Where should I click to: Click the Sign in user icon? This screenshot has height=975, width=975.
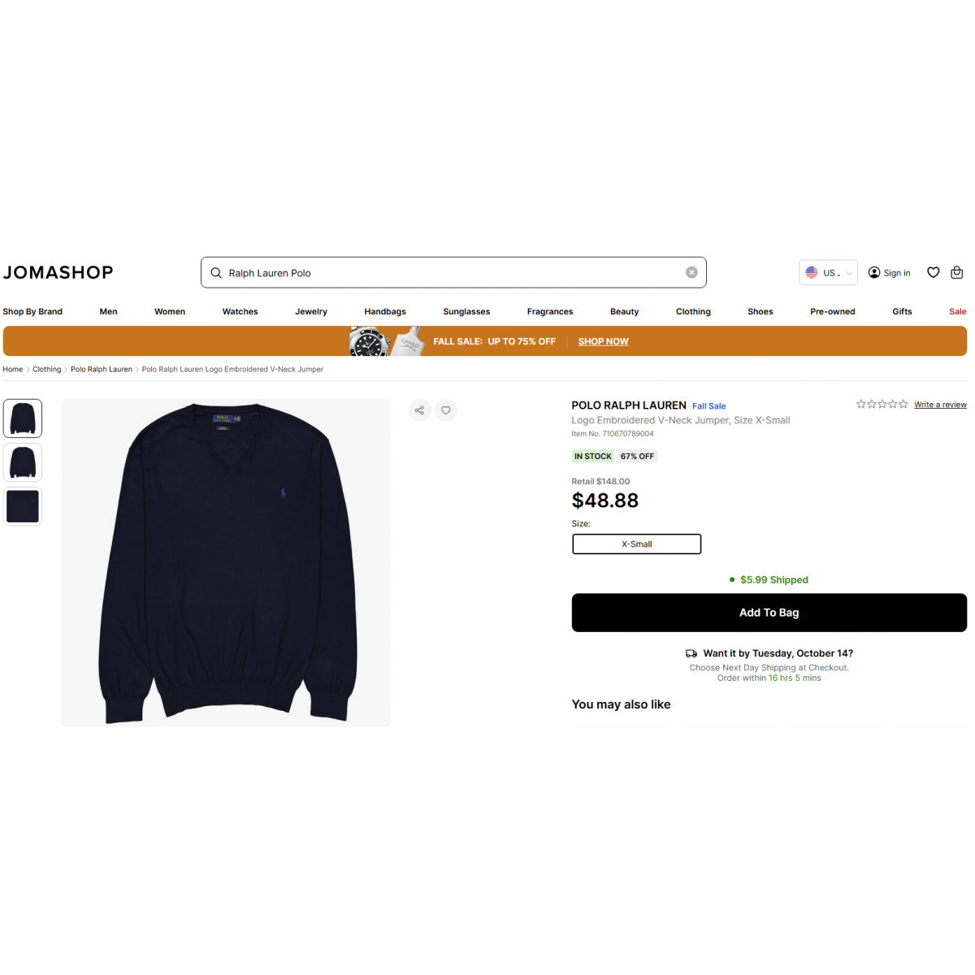874,273
